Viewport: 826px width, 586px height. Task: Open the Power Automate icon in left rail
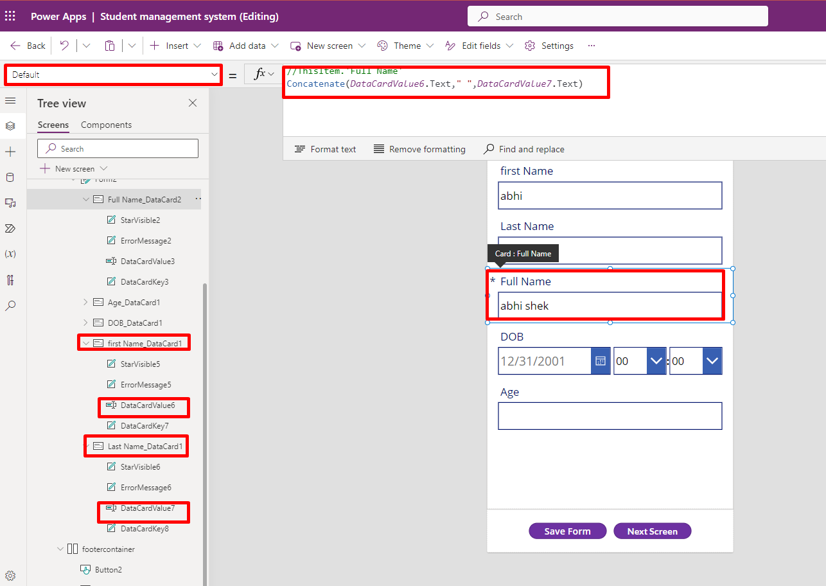click(10, 229)
